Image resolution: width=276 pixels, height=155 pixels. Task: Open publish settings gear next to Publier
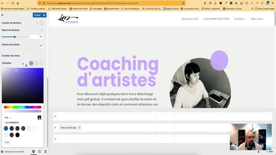(x=44, y=15)
